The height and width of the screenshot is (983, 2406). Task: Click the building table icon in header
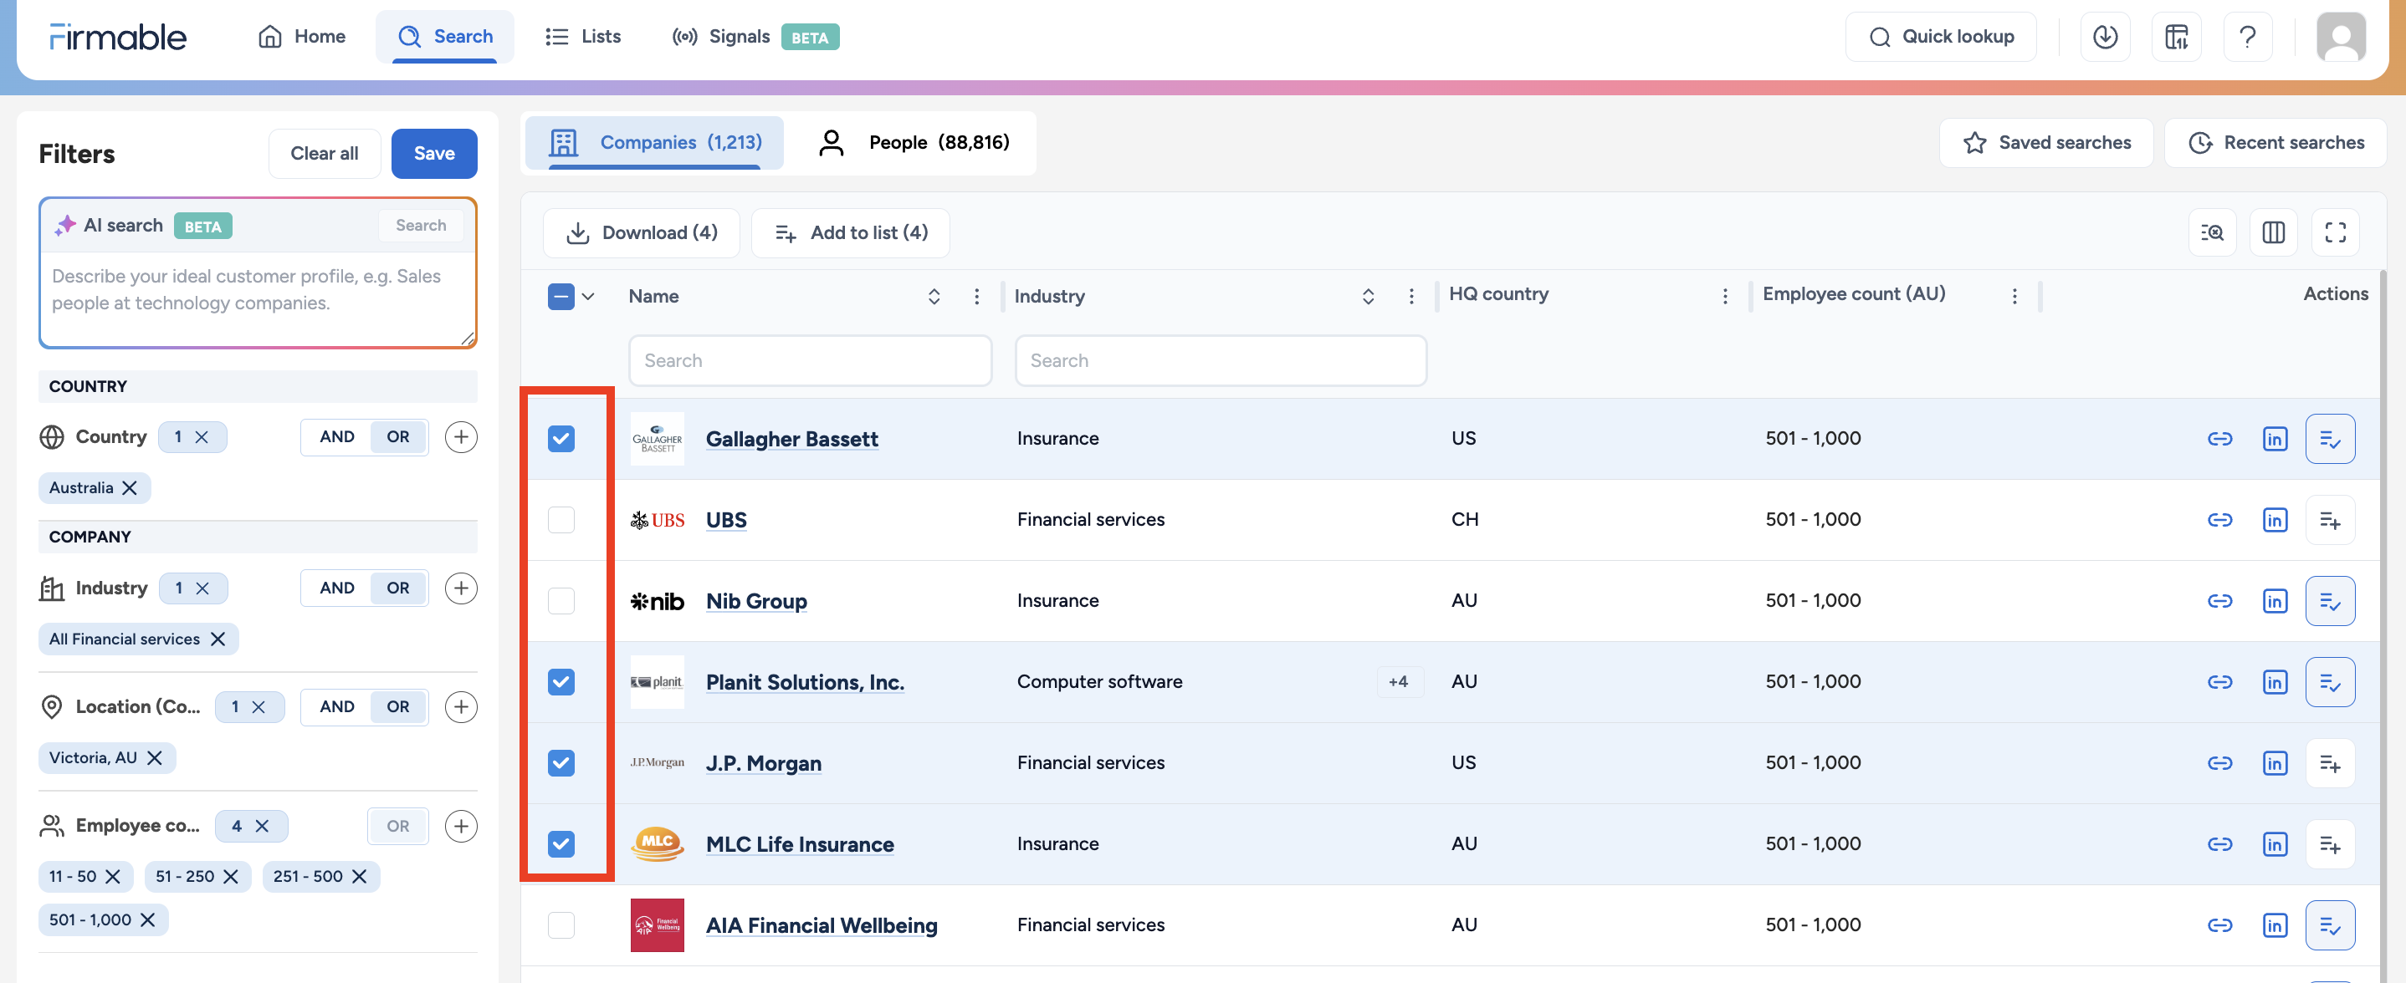pyautogui.click(x=2176, y=37)
